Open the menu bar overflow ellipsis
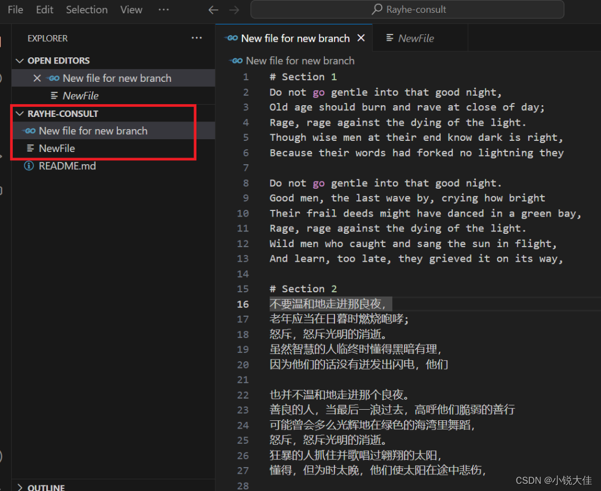This screenshot has width=601, height=491. (x=164, y=9)
